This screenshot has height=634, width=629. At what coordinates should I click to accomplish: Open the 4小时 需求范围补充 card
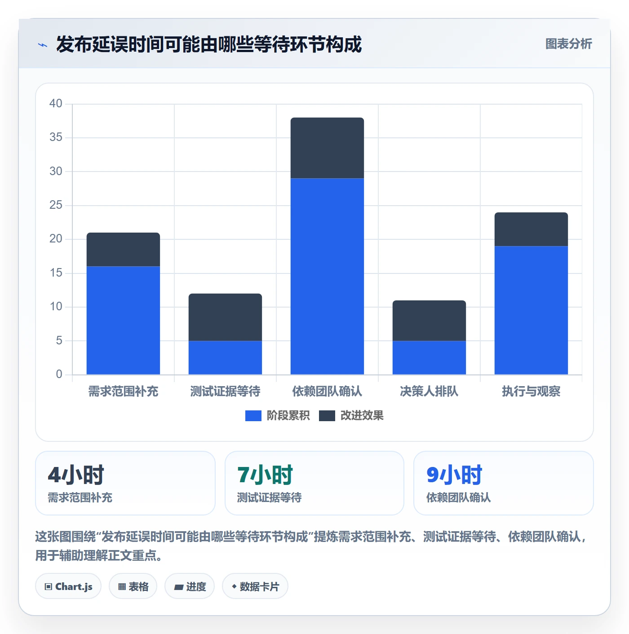click(x=125, y=483)
